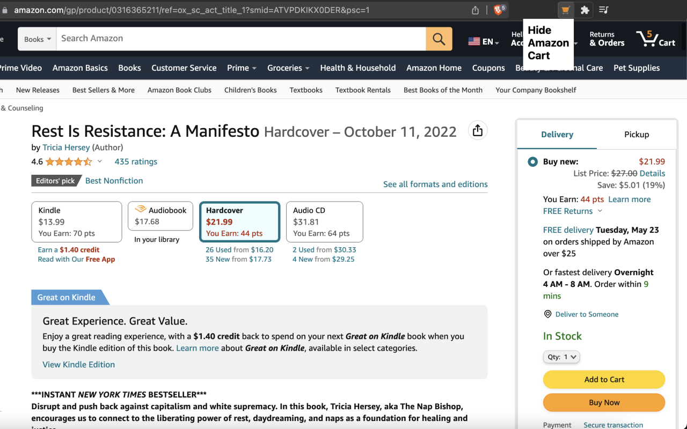Select the Audio CD format option
Viewport: 687px width, 429px height.
point(324,221)
